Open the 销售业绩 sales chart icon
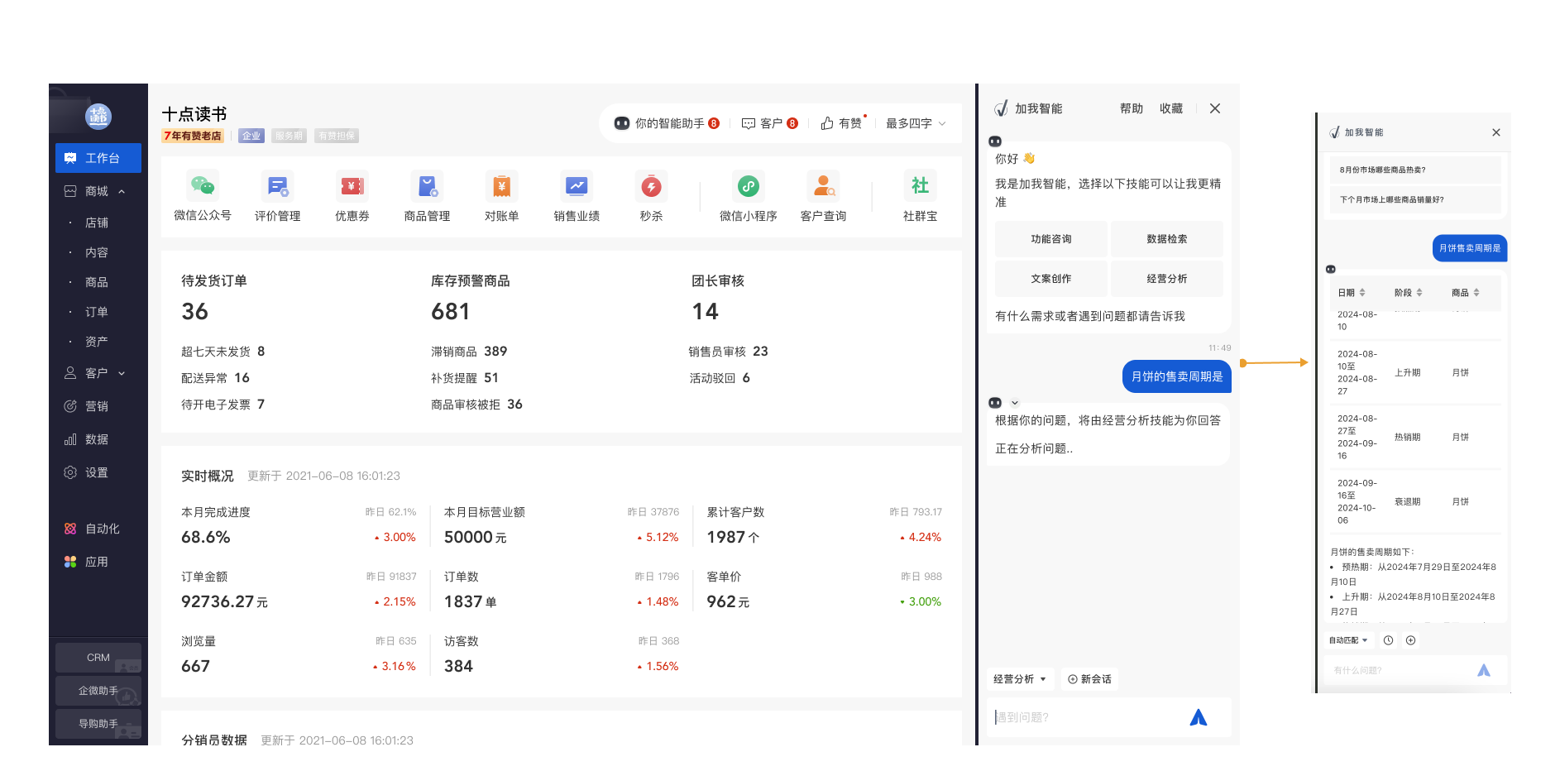 [577, 187]
